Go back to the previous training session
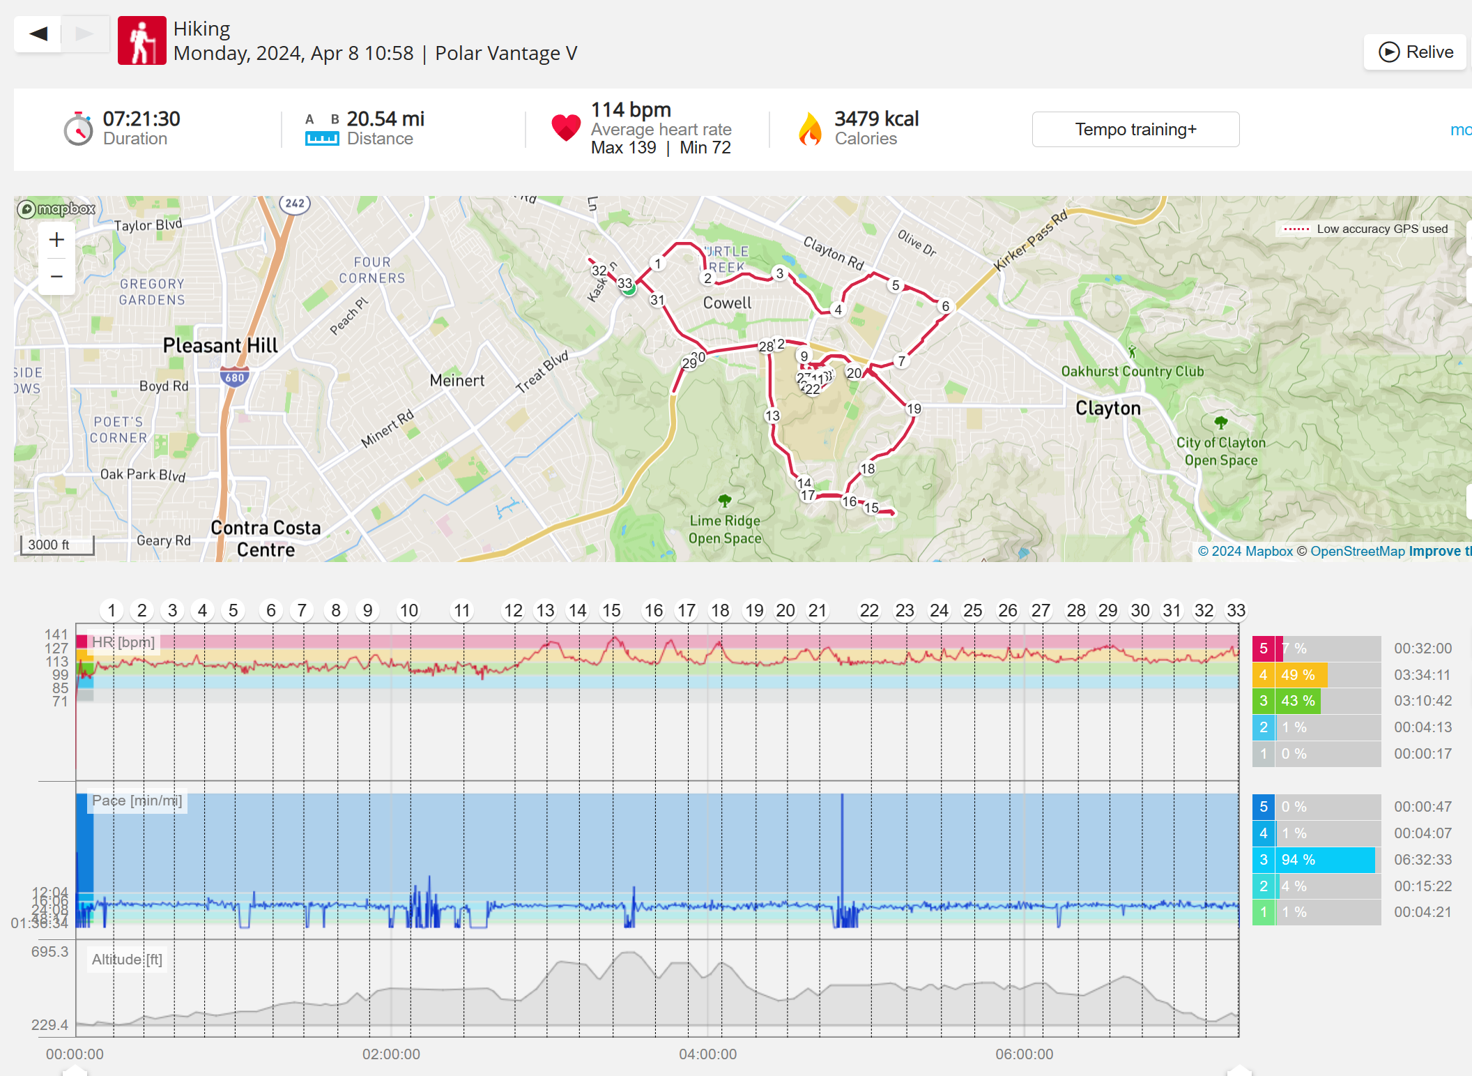The height and width of the screenshot is (1076, 1472). pos(38,33)
